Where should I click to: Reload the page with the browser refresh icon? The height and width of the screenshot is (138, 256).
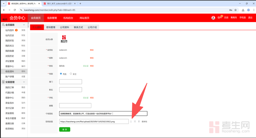[15, 10]
